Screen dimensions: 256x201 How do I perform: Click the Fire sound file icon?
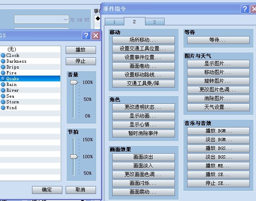click(x=3, y=73)
